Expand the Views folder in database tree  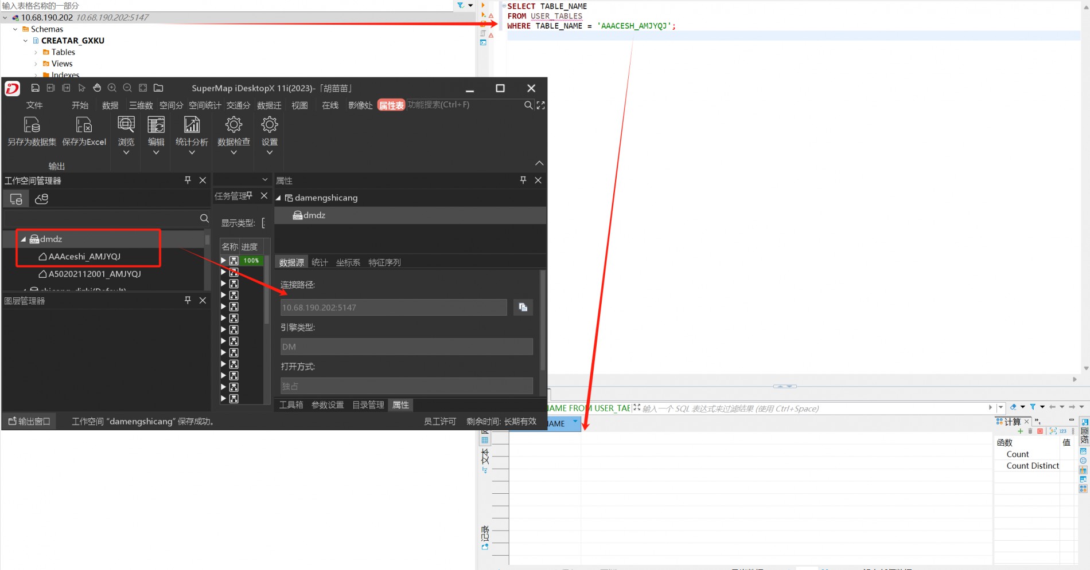point(36,64)
